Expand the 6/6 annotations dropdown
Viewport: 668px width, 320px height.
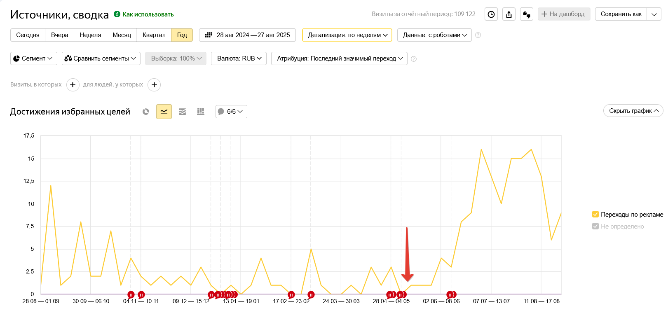coord(231,112)
